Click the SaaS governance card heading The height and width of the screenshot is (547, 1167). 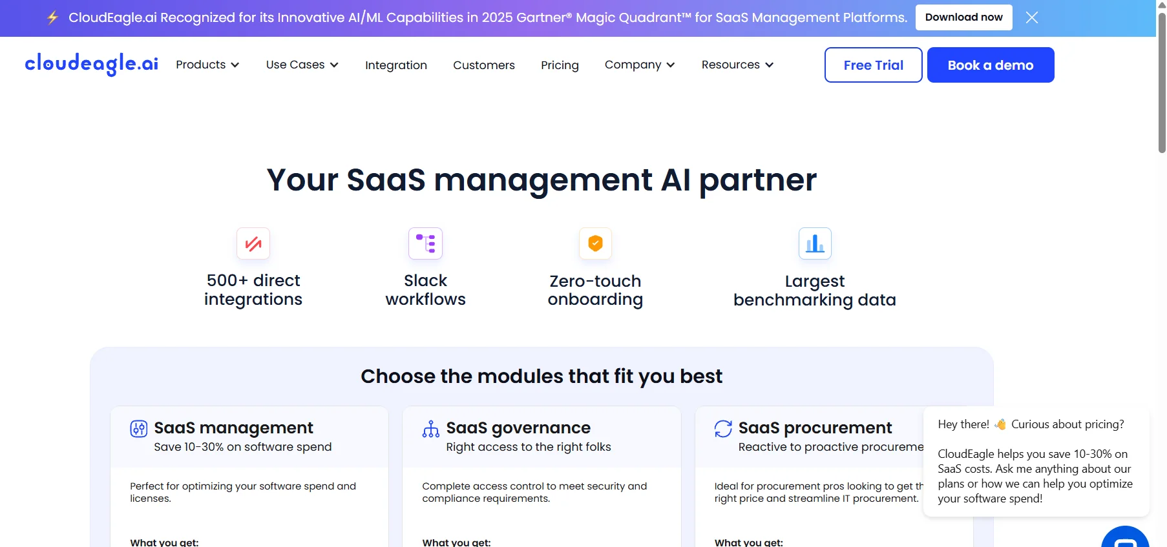[x=518, y=428]
